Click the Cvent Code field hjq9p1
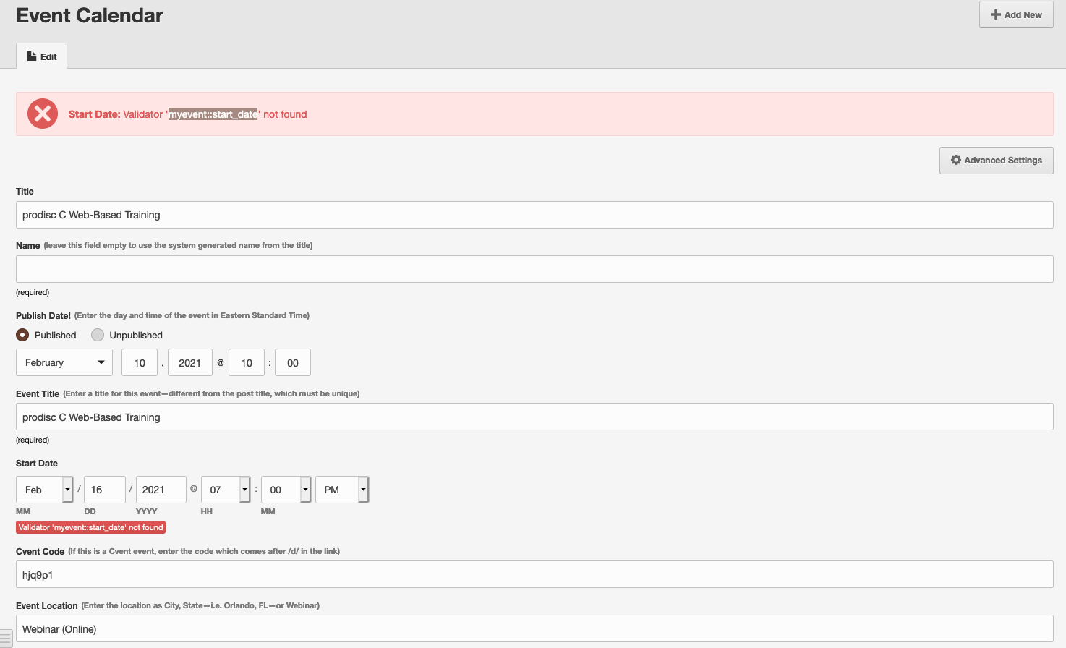1066x648 pixels. (534, 574)
